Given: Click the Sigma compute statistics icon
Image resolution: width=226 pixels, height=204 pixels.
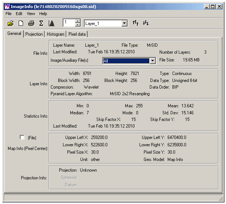Looking at the screenshot, I should 41,23.
